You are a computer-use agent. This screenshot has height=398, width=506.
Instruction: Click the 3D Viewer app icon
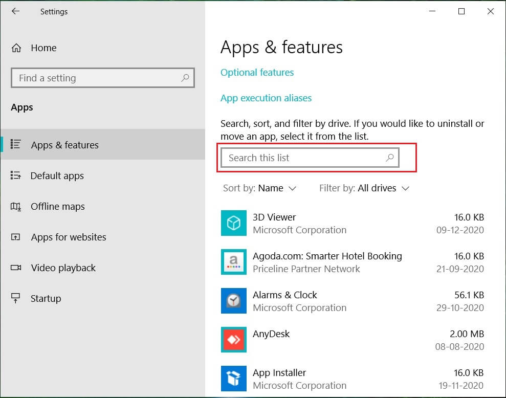(x=234, y=223)
